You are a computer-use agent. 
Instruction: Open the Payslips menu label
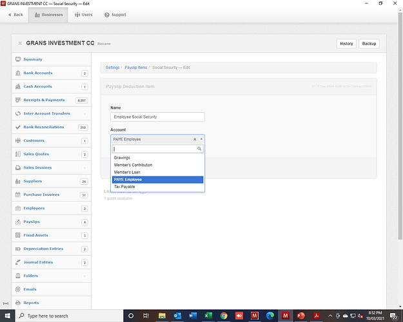[x=32, y=222]
